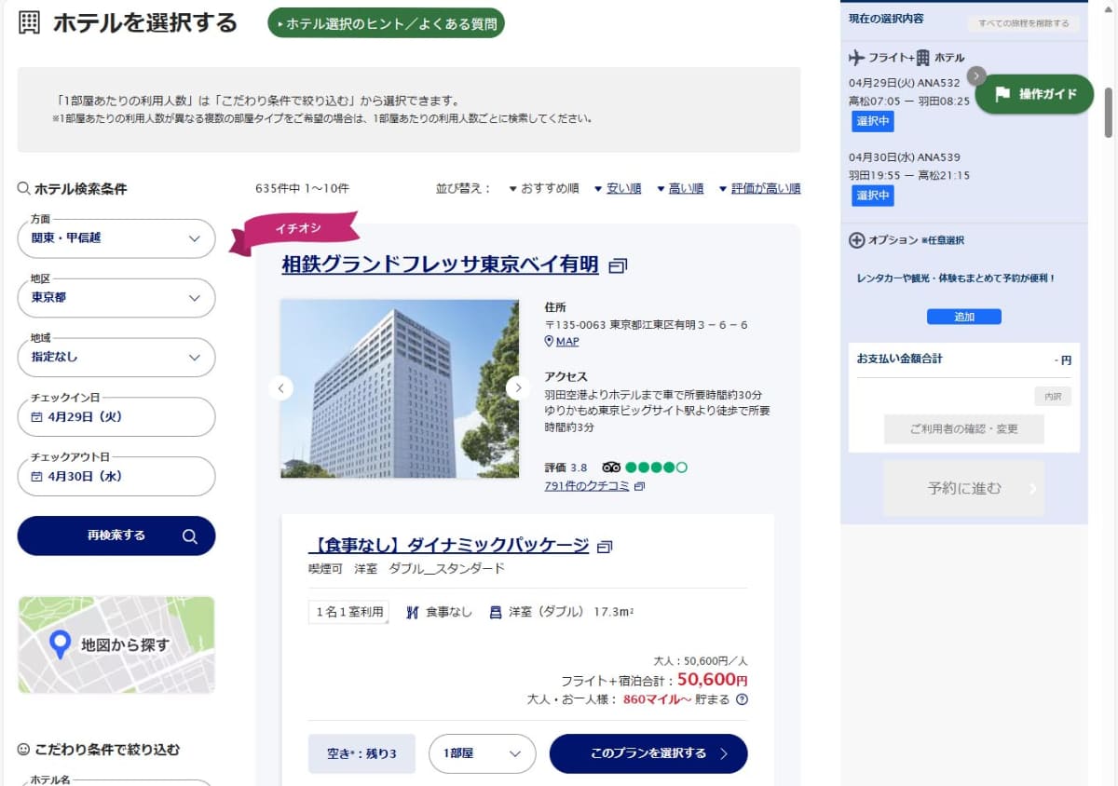
Task: Click the flag icon in 操作ガイド
Action: pos(1002,94)
